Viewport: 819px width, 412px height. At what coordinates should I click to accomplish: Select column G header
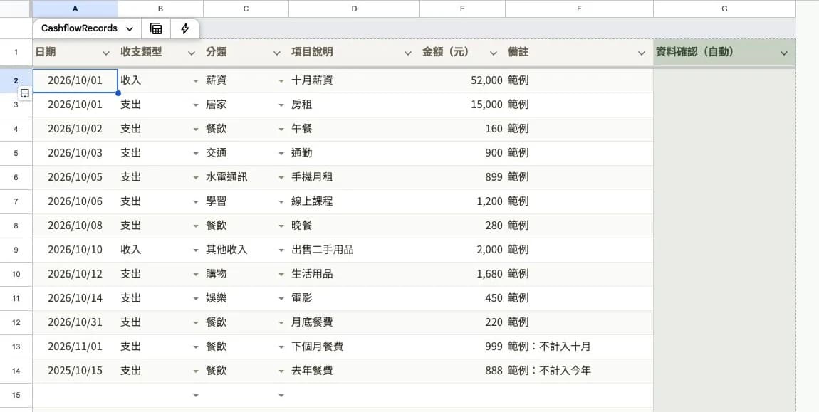724,9
